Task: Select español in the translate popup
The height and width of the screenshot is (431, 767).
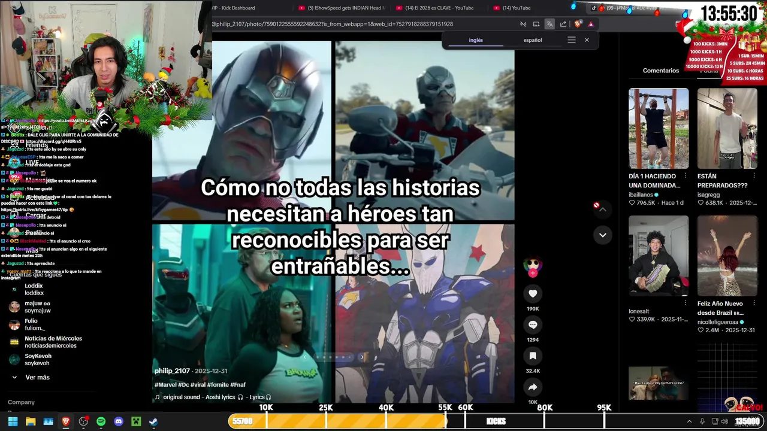Action: (533, 40)
